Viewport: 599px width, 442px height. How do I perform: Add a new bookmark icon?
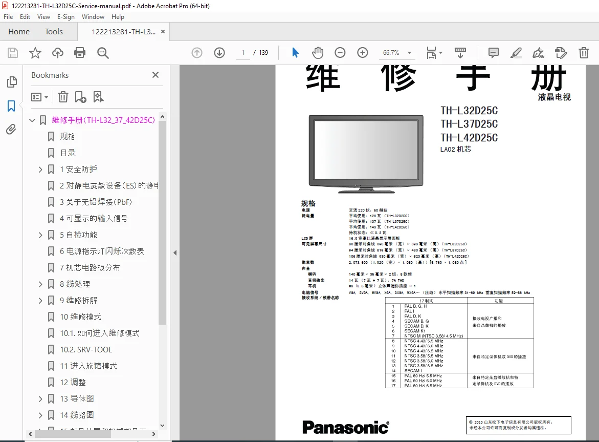pyautogui.click(x=81, y=97)
